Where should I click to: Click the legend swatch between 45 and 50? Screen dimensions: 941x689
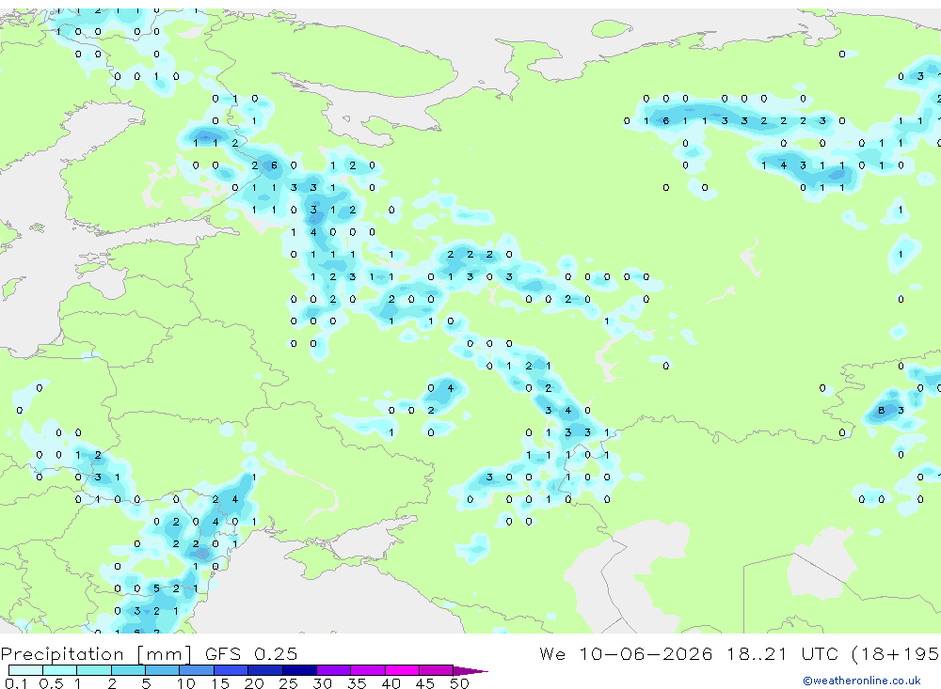point(437,670)
